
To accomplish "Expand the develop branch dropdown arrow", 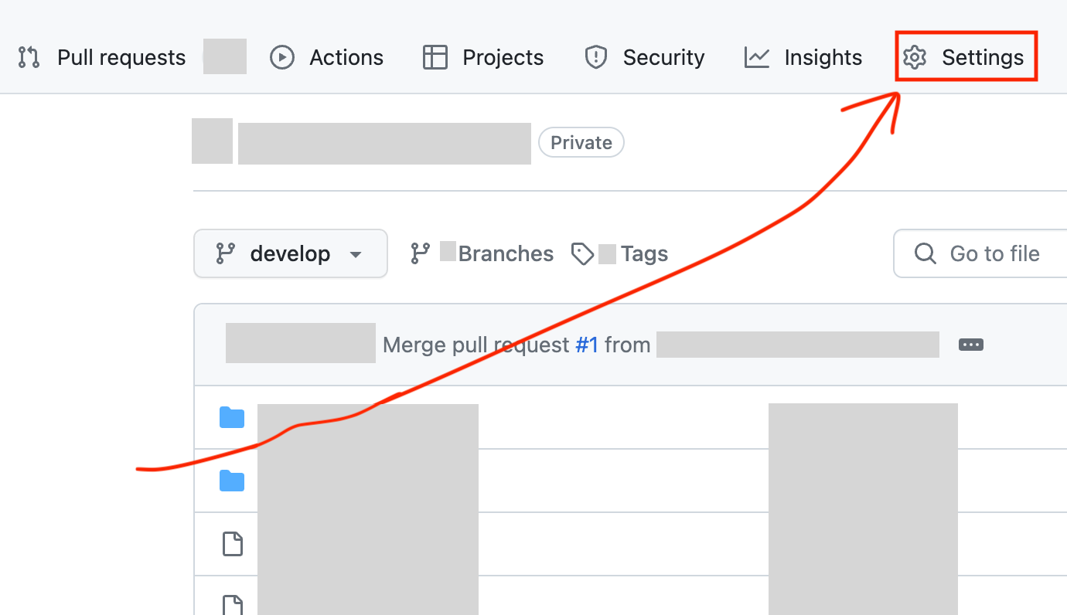I will click(356, 254).
